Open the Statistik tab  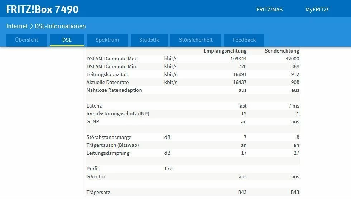click(149, 40)
